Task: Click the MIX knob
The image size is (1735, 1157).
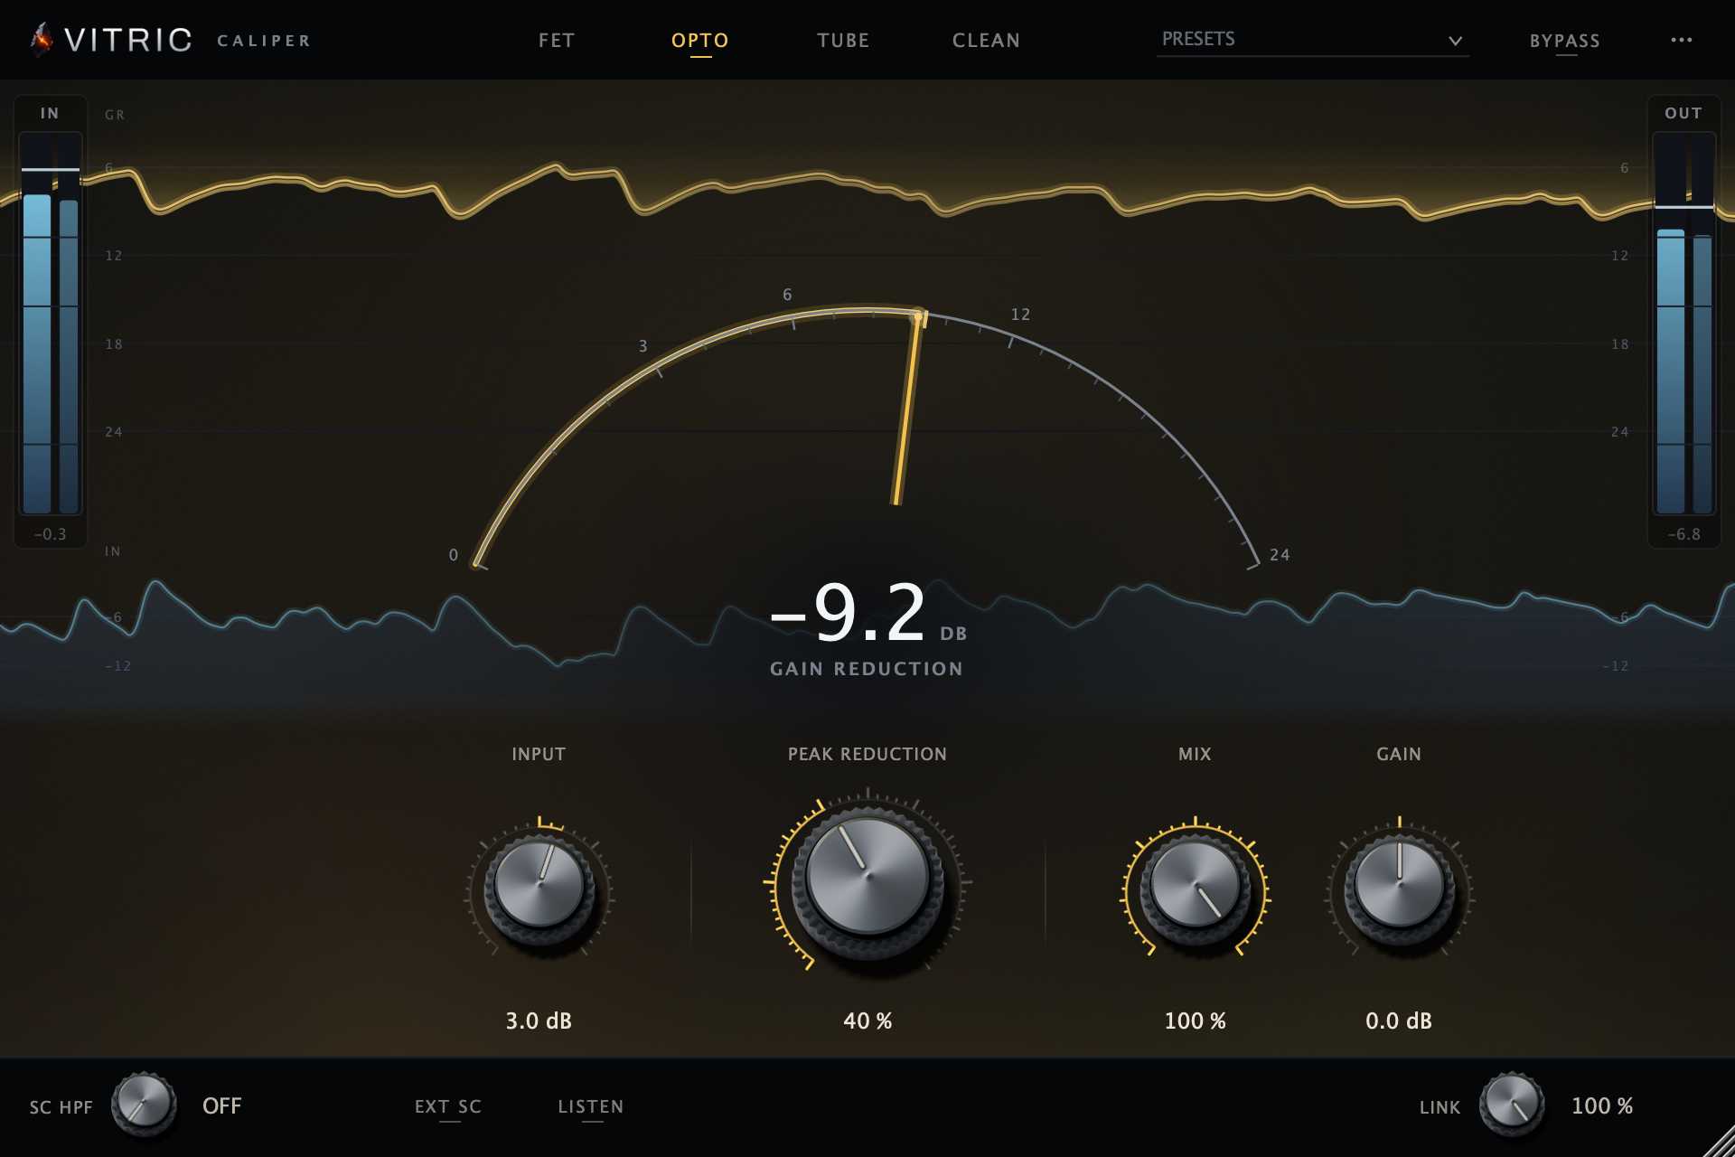Action: click(1195, 887)
